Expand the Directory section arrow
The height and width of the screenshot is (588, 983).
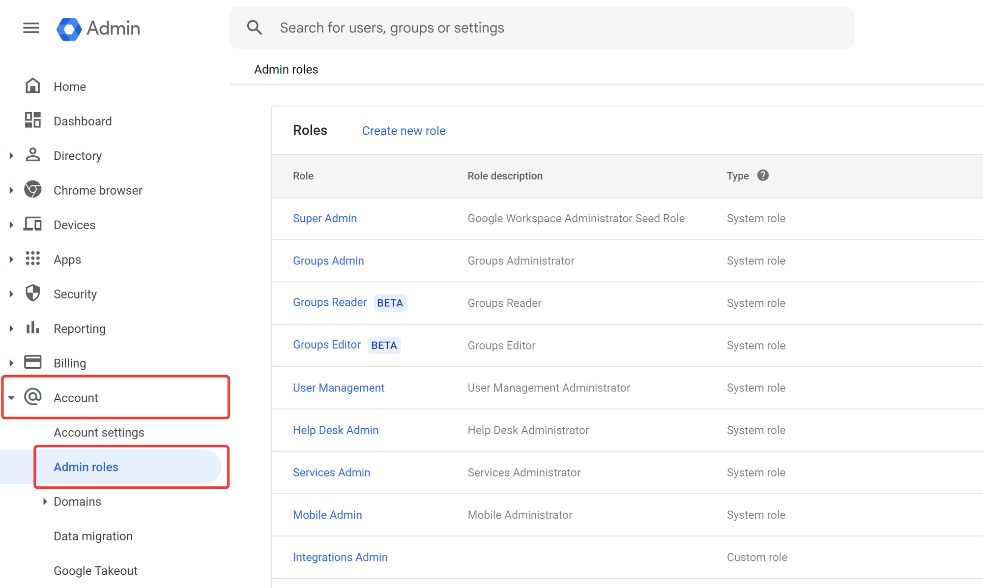pos(11,156)
